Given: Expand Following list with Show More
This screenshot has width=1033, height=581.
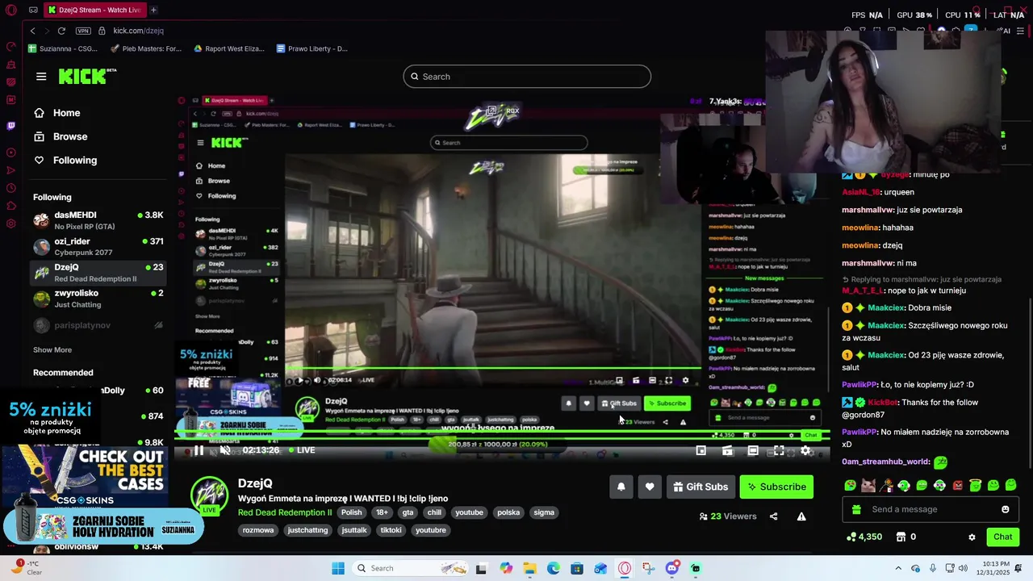Looking at the screenshot, I should [x=52, y=350].
